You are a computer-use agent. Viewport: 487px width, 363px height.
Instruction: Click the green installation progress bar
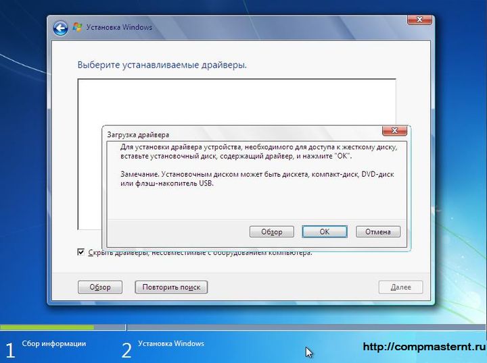pos(47,327)
